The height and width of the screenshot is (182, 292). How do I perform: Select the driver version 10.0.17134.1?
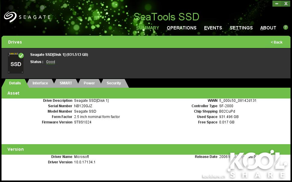click(85, 162)
